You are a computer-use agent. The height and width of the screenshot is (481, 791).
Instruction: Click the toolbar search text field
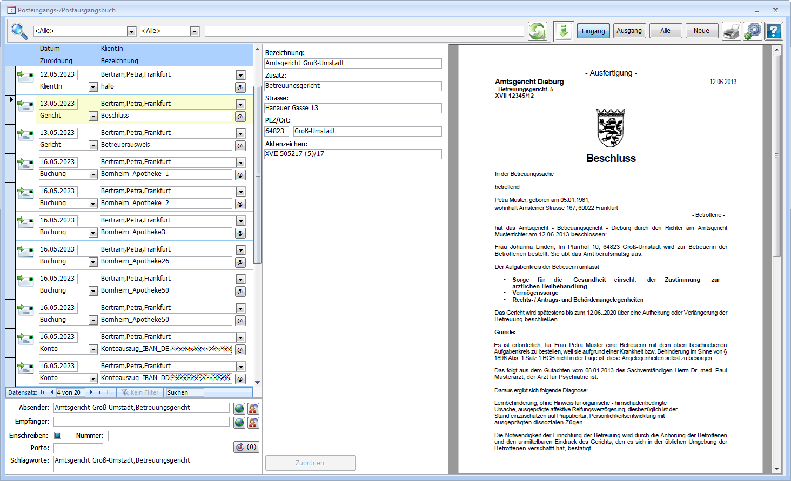pos(364,31)
